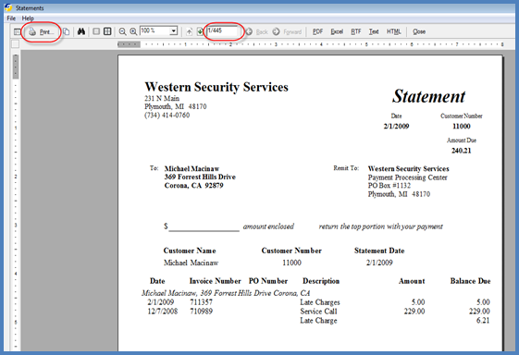
Task: Click the horizontal ruler left margin marker
Action: click(130, 44)
